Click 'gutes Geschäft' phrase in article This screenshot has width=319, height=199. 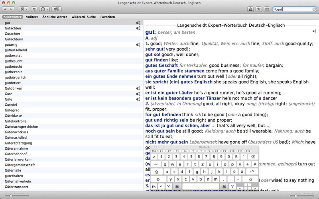161,65
